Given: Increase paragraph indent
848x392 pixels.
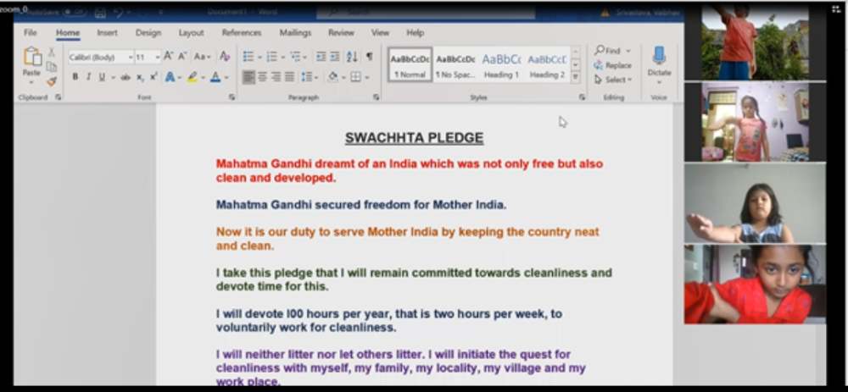Looking at the screenshot, I should [x=335, y=56].
